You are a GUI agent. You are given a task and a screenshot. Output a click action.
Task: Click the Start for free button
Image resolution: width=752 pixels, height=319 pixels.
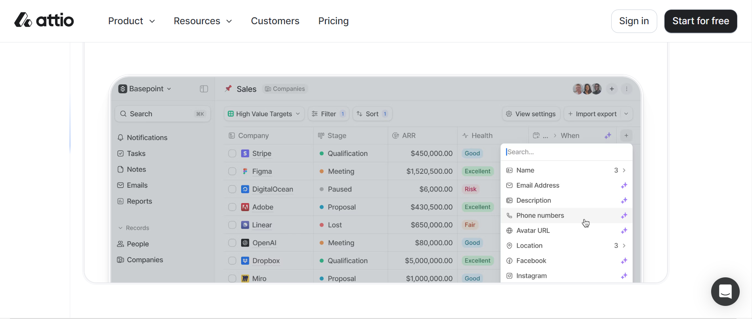tap(700, 21)
